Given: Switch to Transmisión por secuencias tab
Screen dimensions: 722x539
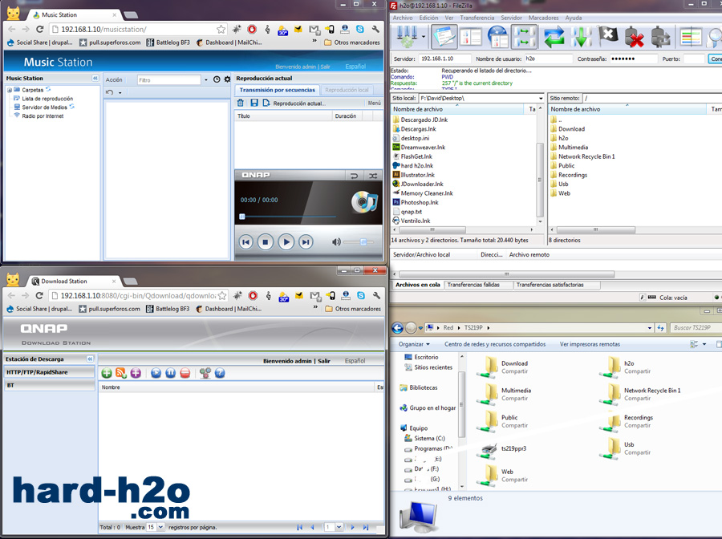Looking at the screenshot, I should pyautogui.click(x=278, y=90).
